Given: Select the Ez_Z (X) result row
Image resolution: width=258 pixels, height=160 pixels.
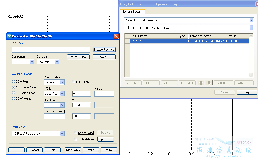Looking at the screenshot, I should point(153,41).
